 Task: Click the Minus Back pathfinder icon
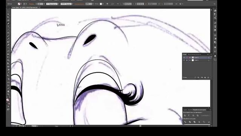pos(209,122)
